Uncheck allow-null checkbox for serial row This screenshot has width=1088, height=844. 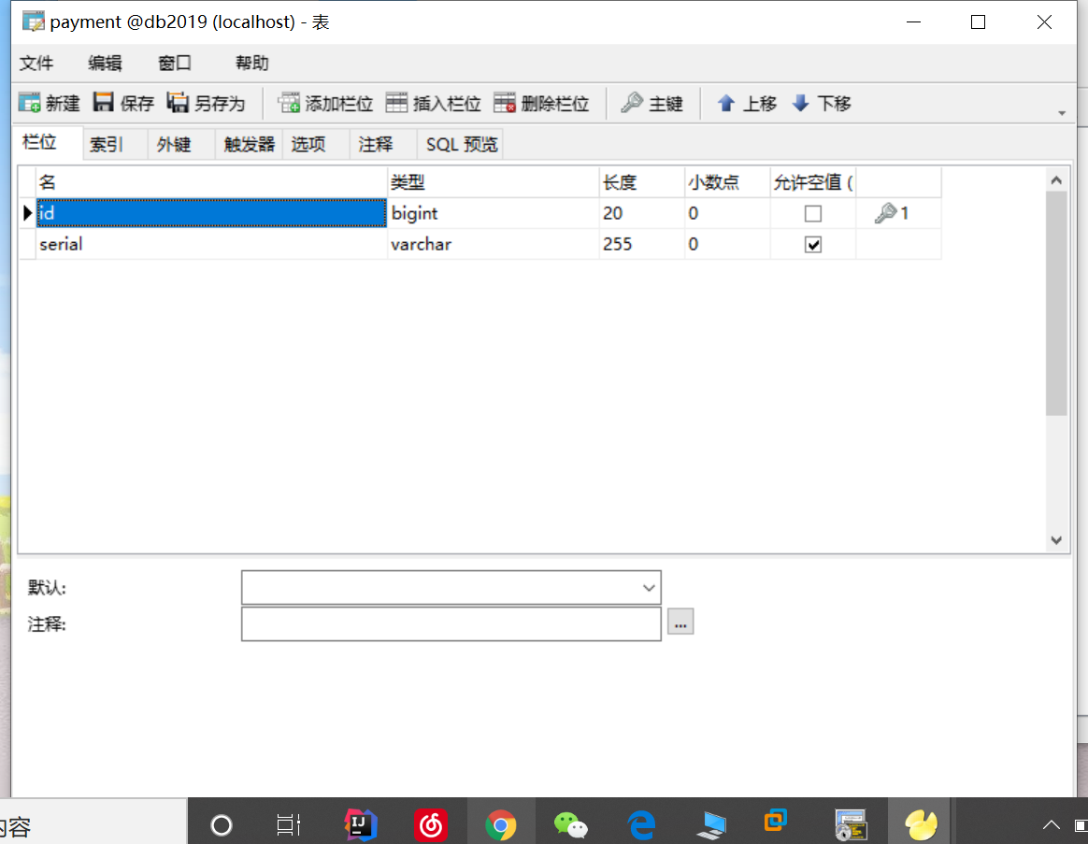(x=813, y=244)
